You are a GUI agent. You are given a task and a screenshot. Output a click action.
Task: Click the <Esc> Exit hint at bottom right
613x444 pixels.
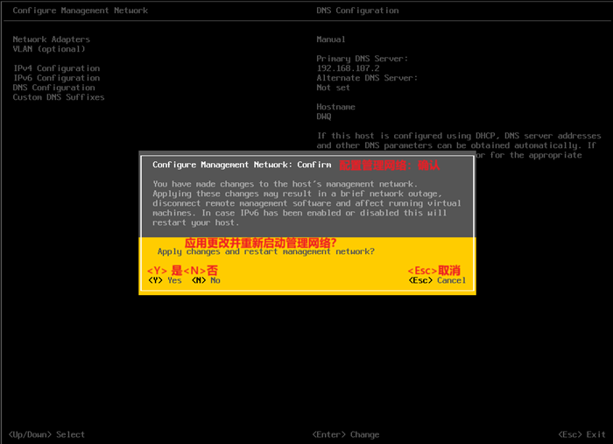(581, 434)
